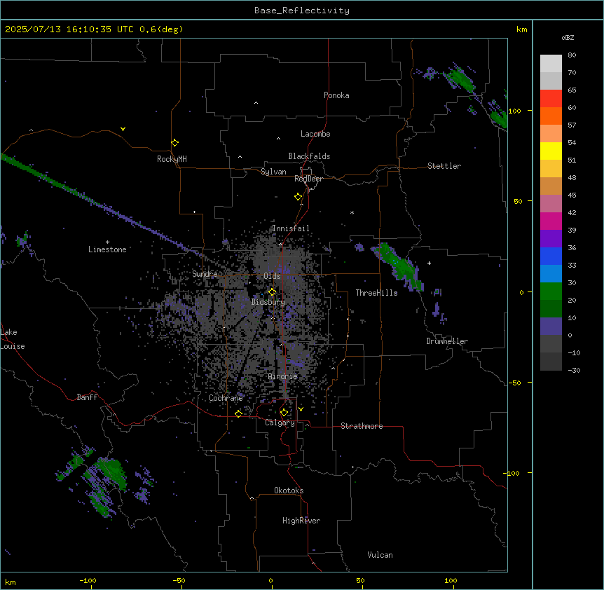The height and width of the screenshot is (590, 604).
Task: Click the orange legend swatch between 60 and 57
Action: pyautogui.click(x=551, y=116)
